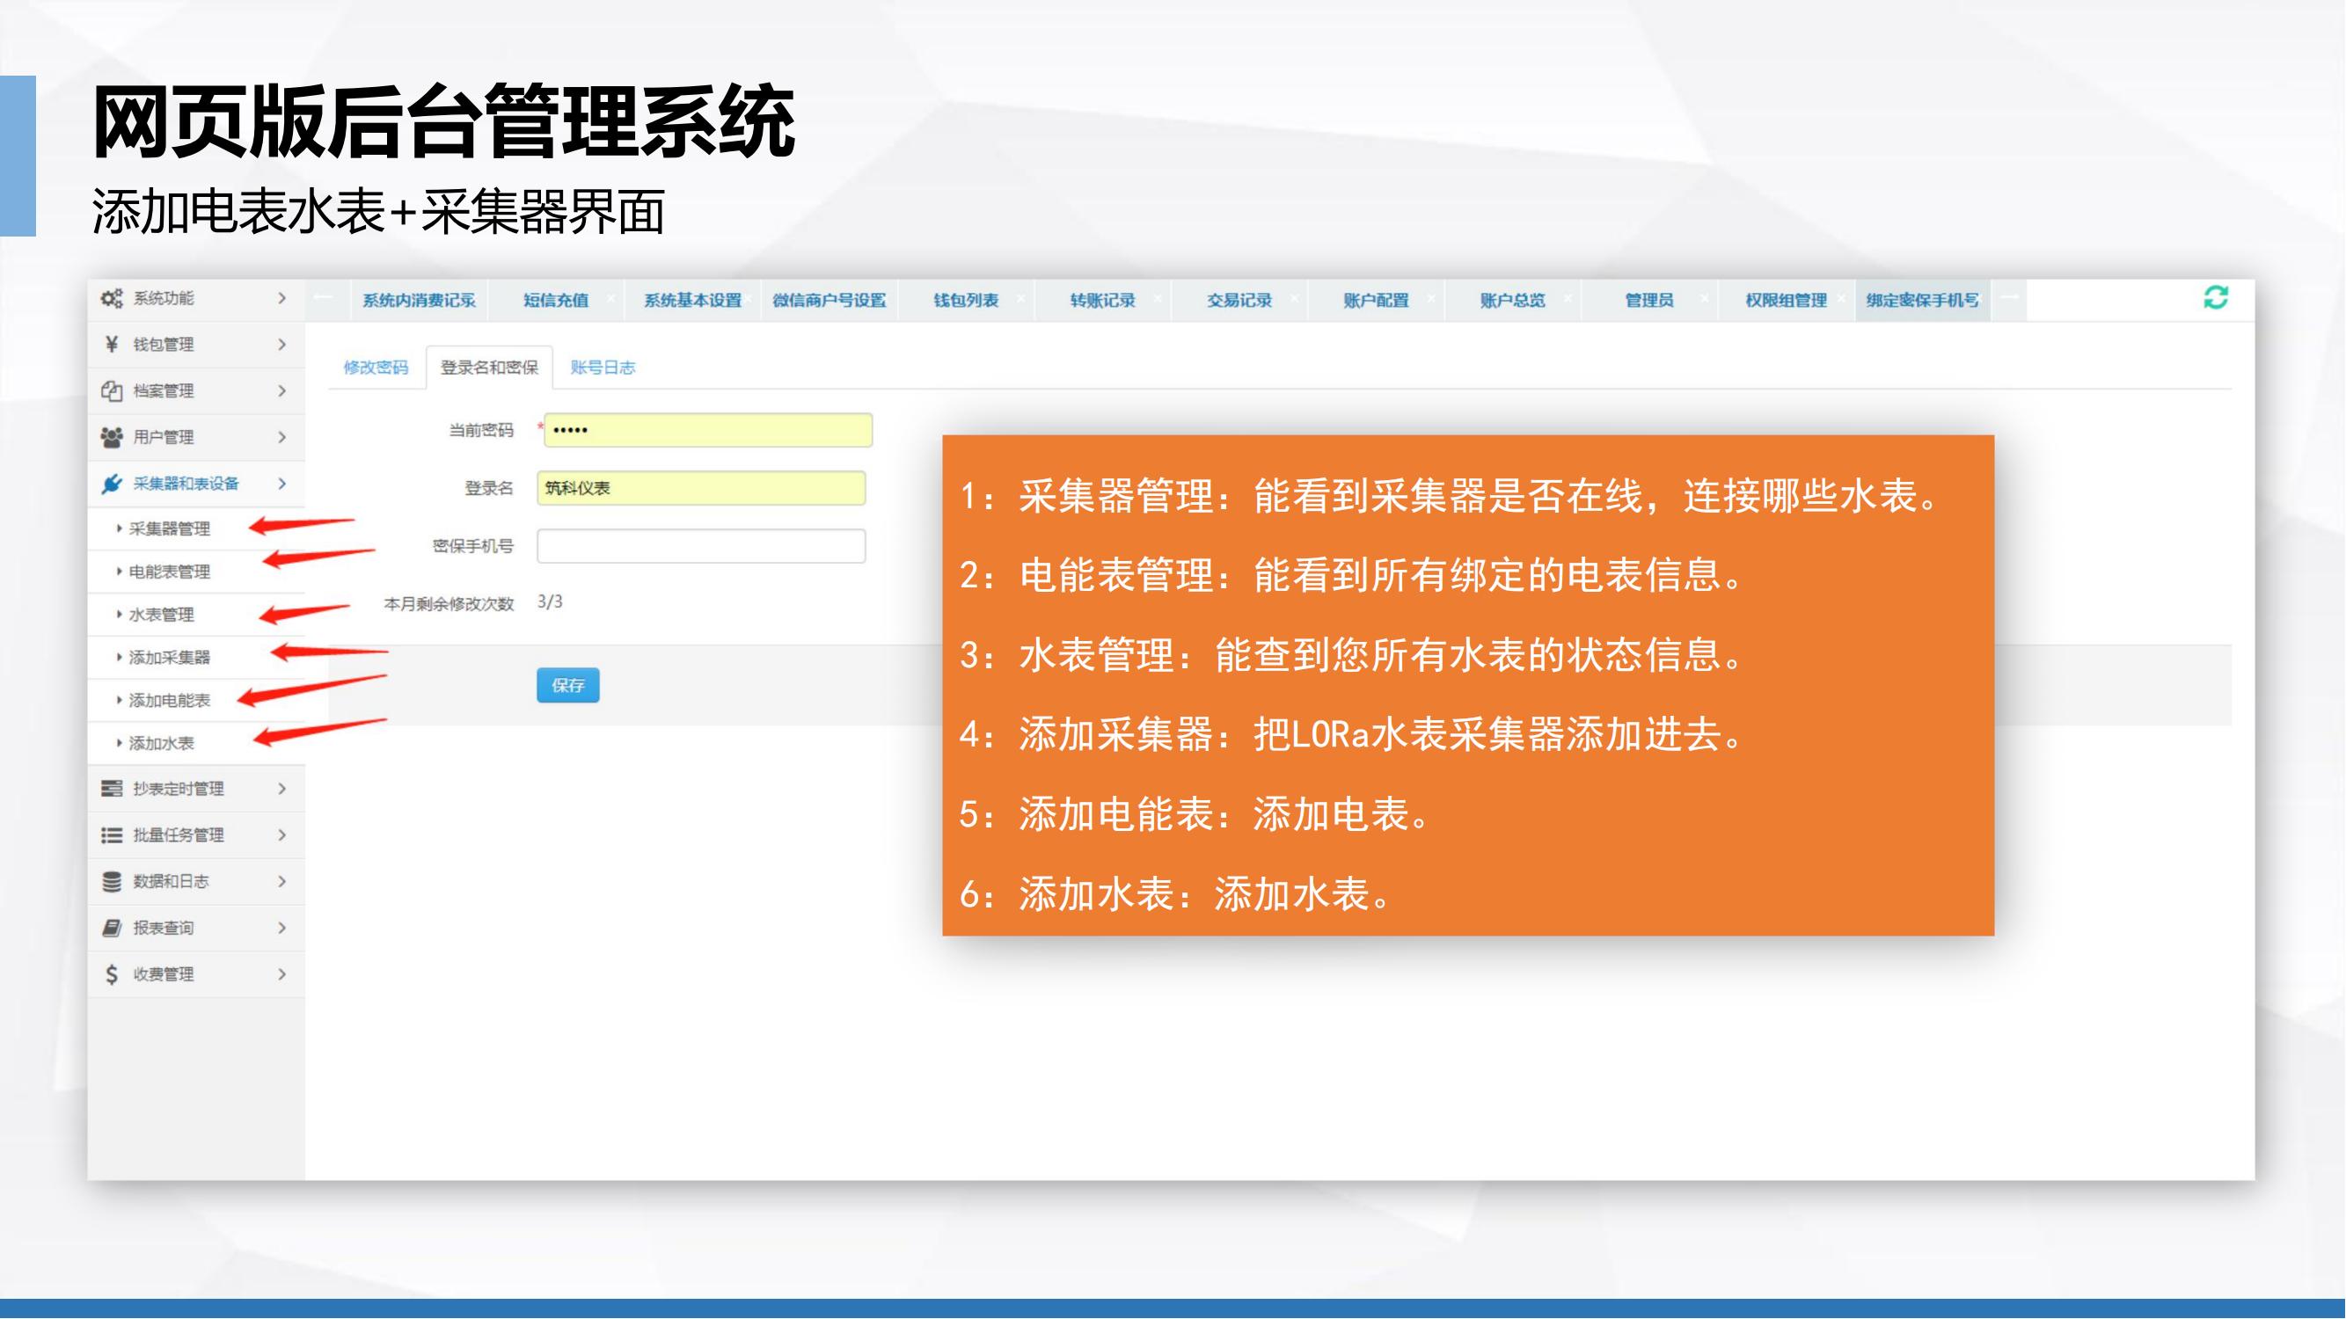
Task: Click the 登录名 field with 筑科仪表
Action: [x=701, y=488]
